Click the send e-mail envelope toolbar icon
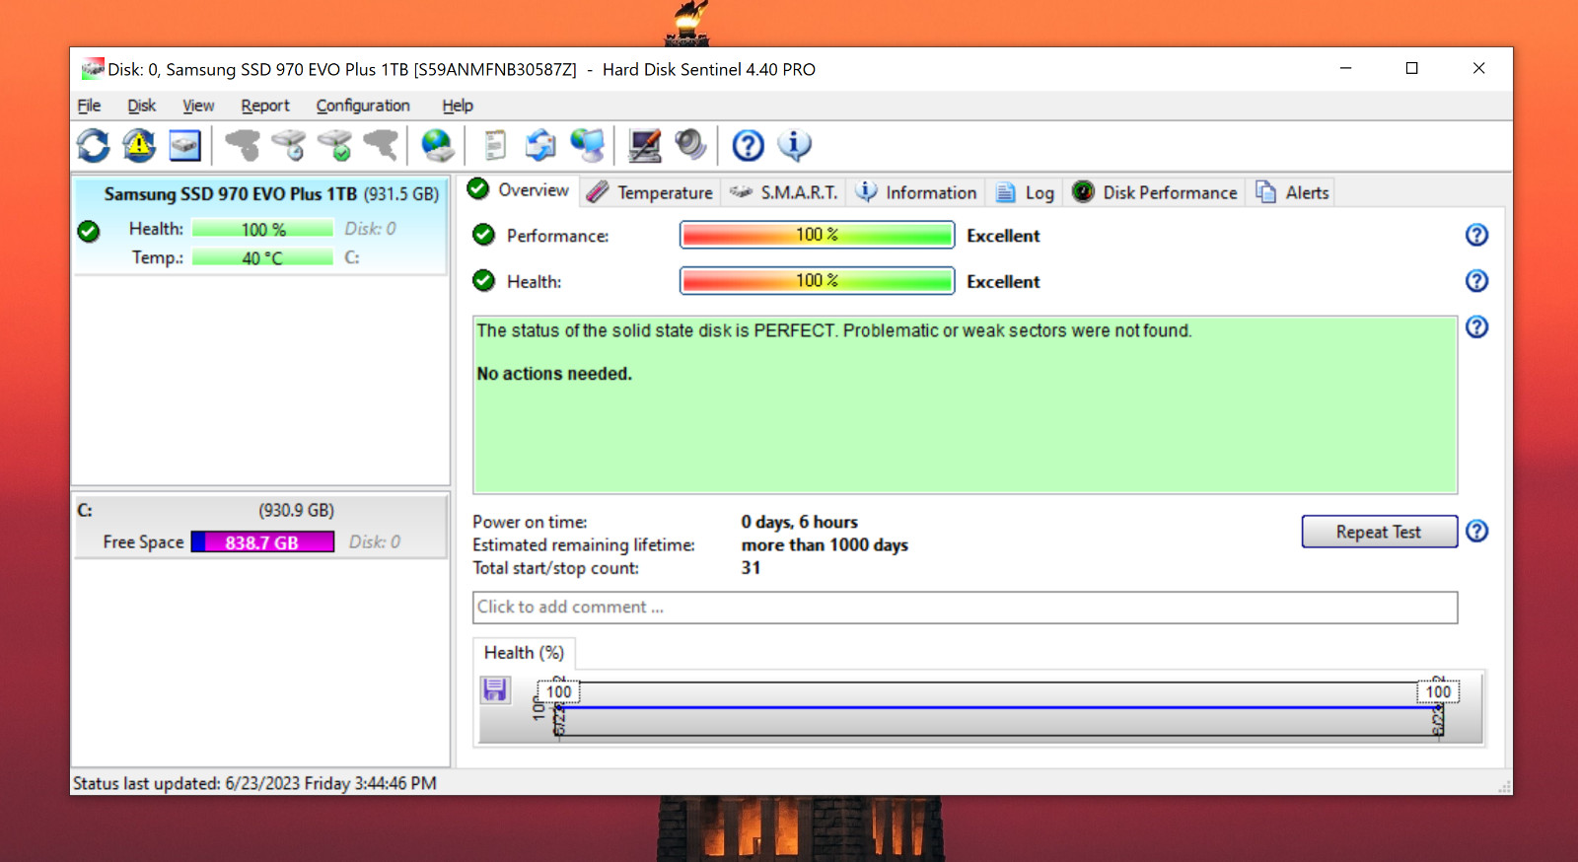This screenshot has height=862, width=1578. click(540, 146)
